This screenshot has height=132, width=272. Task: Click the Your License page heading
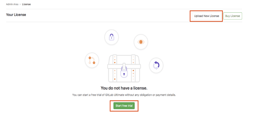16,15
